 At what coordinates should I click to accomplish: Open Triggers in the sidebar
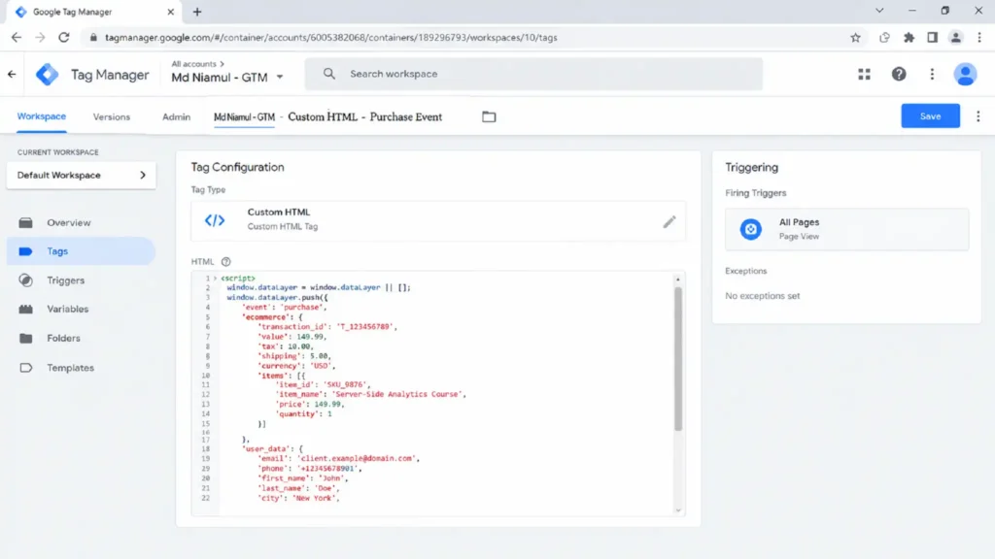65,280
